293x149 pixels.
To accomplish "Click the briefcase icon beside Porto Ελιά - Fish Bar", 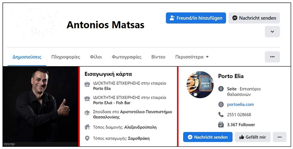I will (87, 98).
